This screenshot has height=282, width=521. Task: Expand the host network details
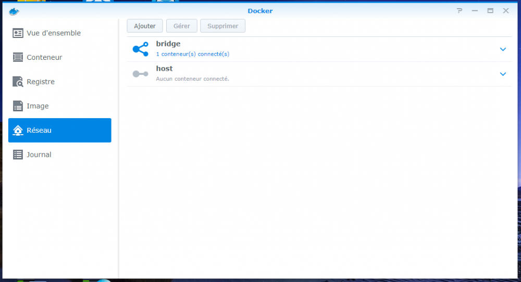503,74
